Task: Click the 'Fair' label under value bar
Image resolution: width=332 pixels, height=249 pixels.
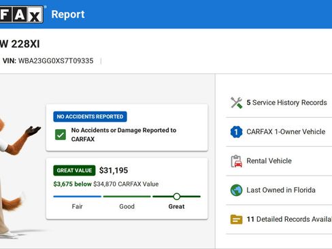Action: pos(78,207)
